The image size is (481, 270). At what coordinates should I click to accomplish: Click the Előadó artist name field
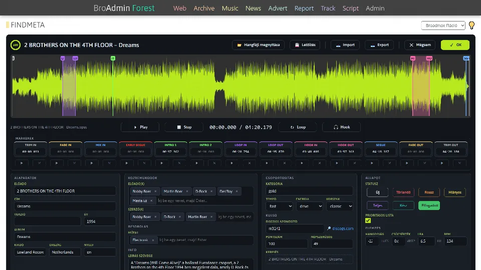65,191
